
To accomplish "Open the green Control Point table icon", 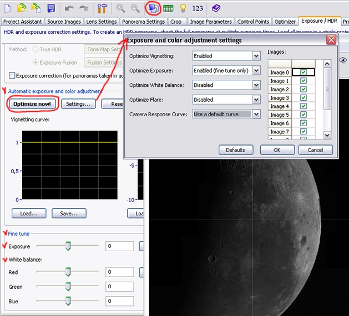I will pos(168,8).
